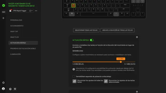Open settings gear in left sidebar

coord(3,83)
